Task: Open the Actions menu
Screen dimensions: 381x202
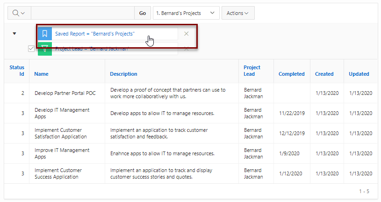Action: point(238,13)
